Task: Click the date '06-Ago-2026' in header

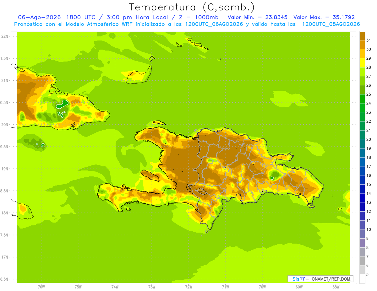Action: [x=39, y=17]
